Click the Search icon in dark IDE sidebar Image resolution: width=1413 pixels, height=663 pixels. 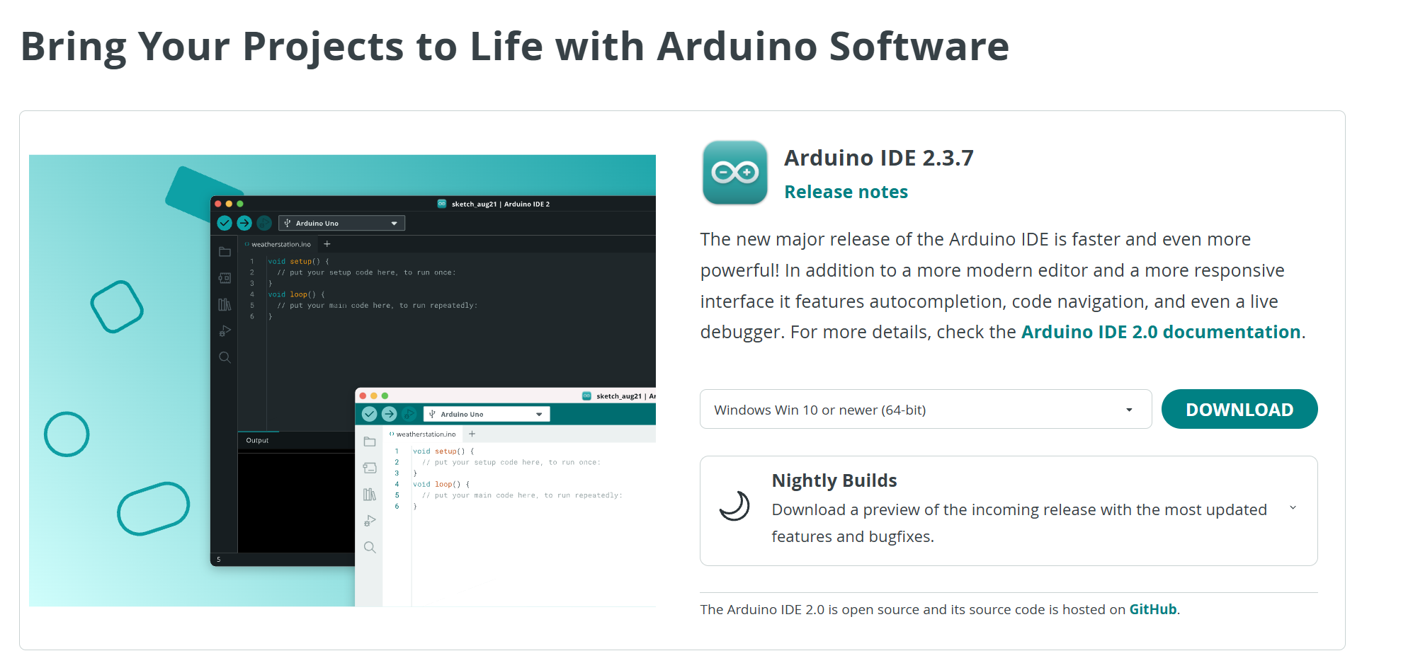click(x=225, y=357)
